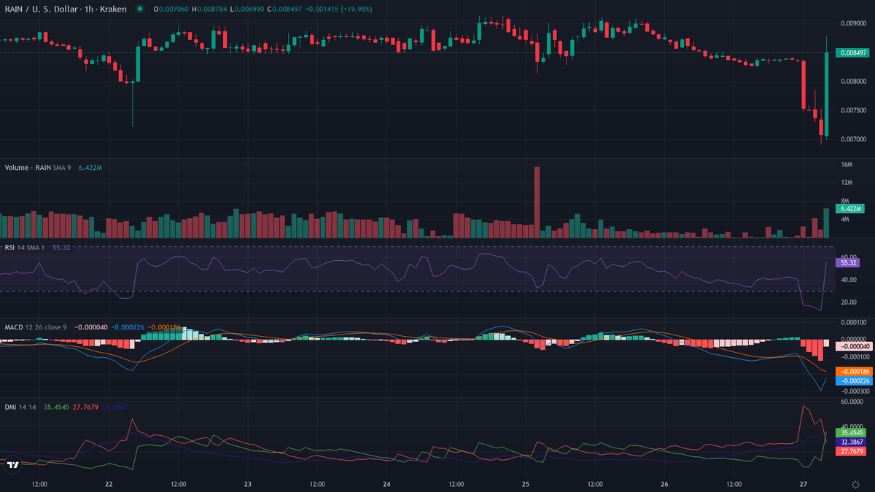Click the 0.000000 MACD scale tick
The width and height of the screenshot is (875, 492).
(852, 339)
